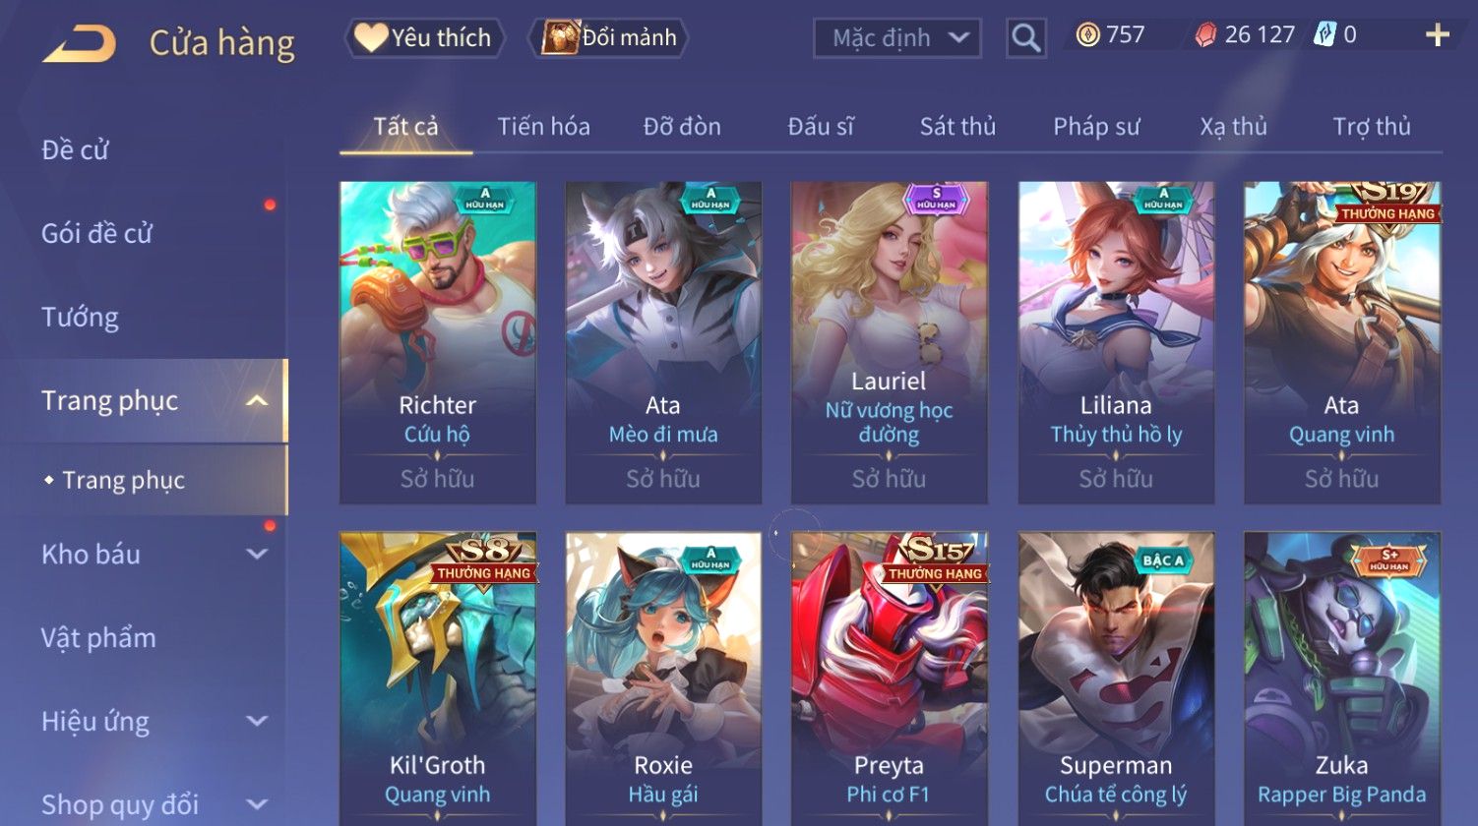Open the Lauriel Nữ vương học đường skin card
1478x826 pixels.
pyautogui.click(x=890, y=342)
